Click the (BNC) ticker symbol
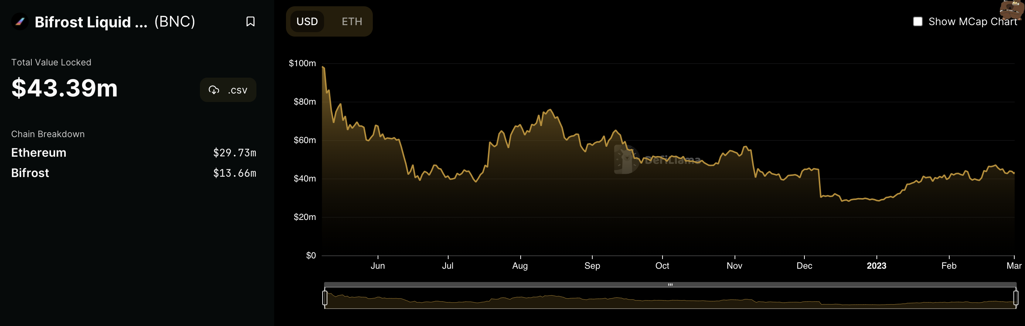 coord(175,21)
